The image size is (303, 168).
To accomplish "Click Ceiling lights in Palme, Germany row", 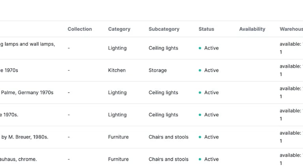I will click(x=163, y=93).
